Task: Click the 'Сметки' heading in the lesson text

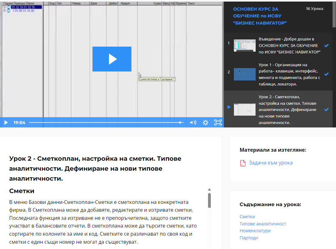Action: click(x=22, y=191)
